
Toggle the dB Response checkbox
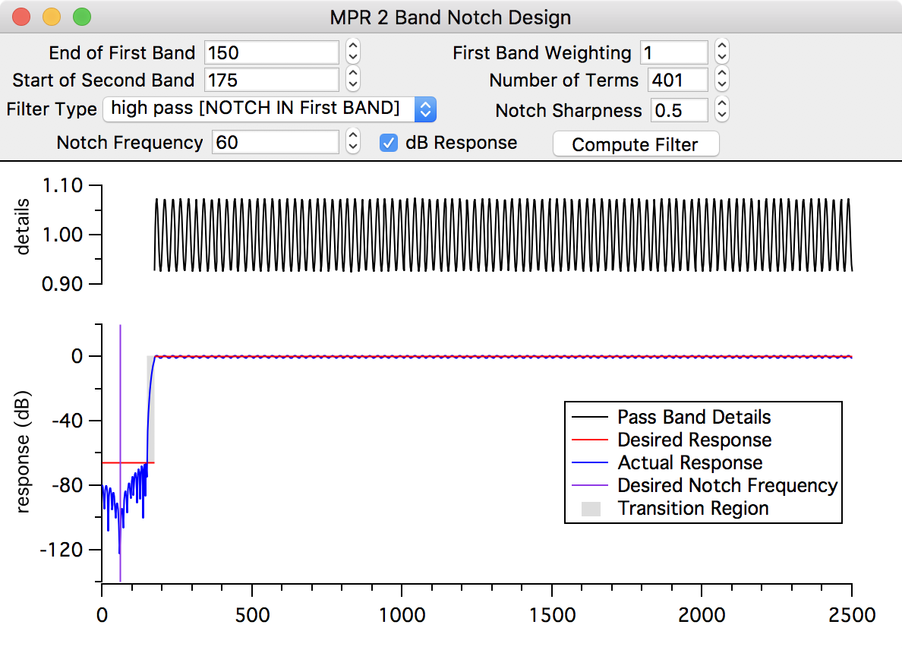389,143
